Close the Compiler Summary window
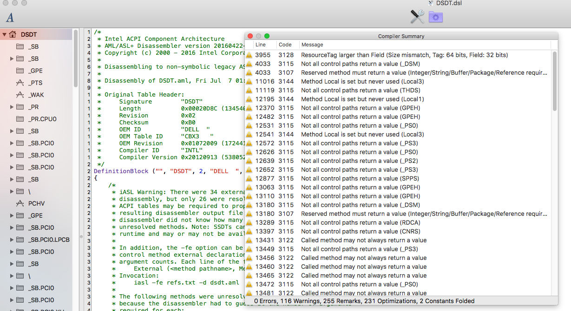The height and width of the screenshot is (311, 571). [250, 36]
